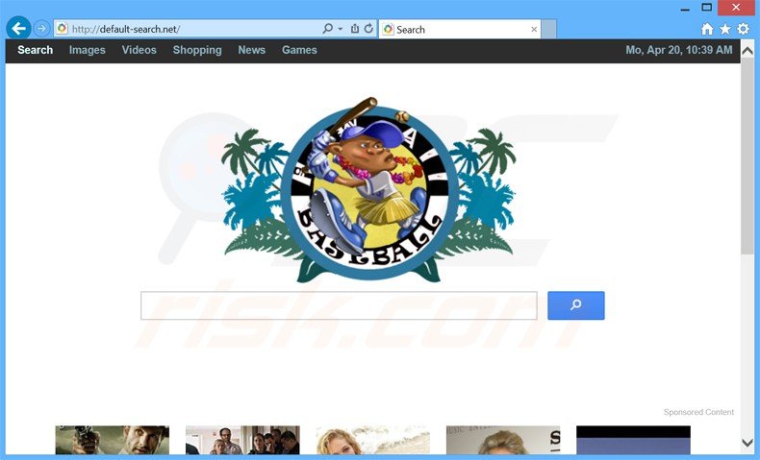Open the Tools gear icon

[x=743, y=29]
